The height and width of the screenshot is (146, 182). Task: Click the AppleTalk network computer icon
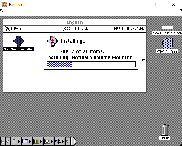pos(14,141)
